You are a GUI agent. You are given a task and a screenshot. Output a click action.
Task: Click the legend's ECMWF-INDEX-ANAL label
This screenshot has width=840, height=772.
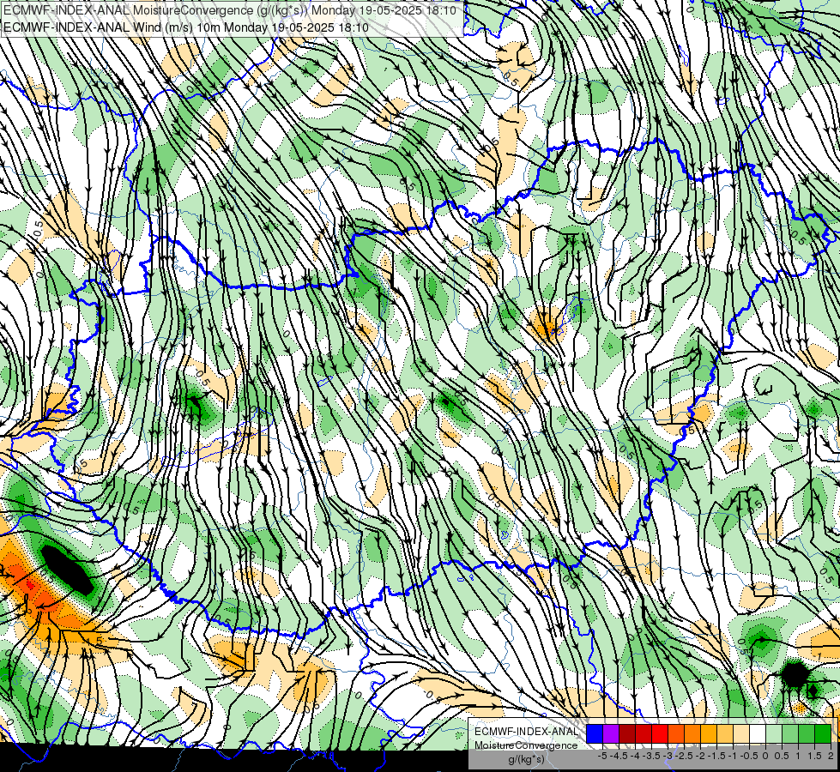(x=526, y=732)
